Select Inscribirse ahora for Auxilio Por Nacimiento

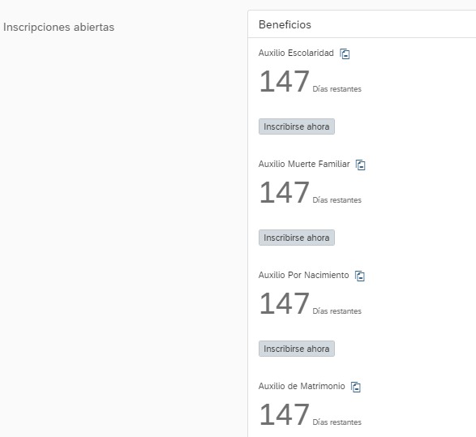pyautogui.click(x=297, y=349)
